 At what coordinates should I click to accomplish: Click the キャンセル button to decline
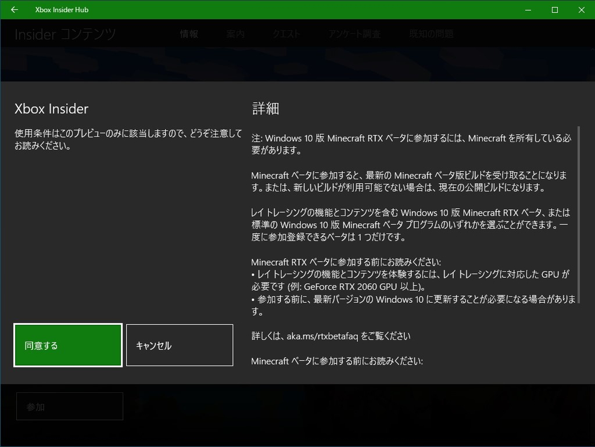179,345
